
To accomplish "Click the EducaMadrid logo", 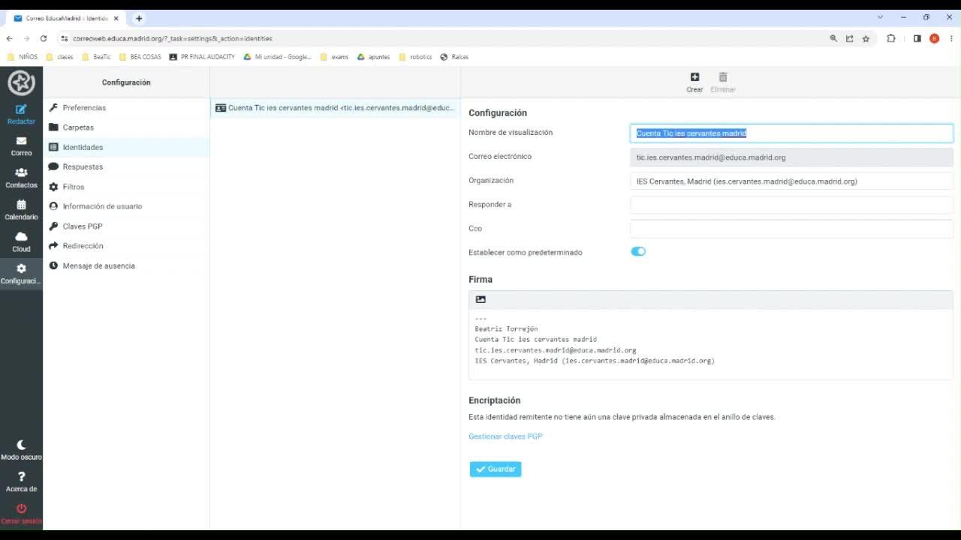I will [21, 82].
